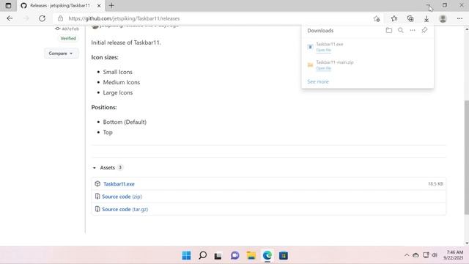This screenshot has height=264, width=469.
Task: Open File Explorer from taskbar
Action: (x=251, y=255)
